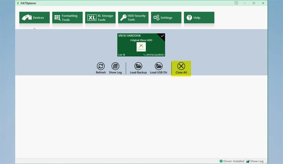Minimize the FATXplorer window

(244, 3)
